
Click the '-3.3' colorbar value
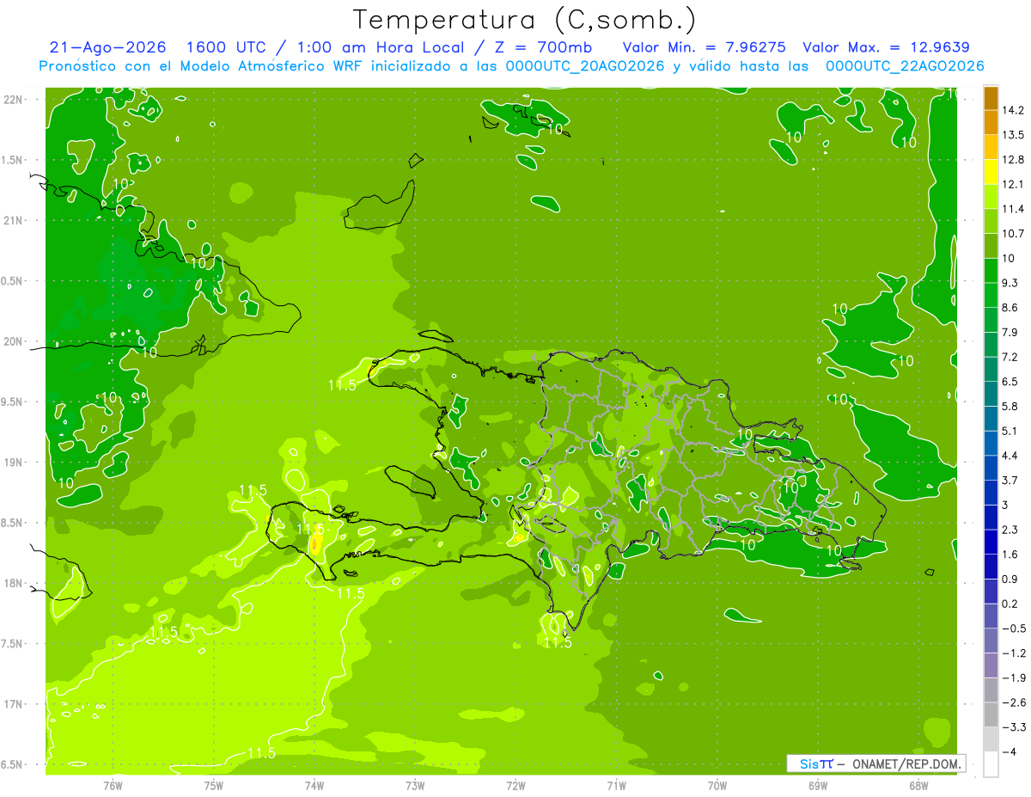point(1014,727)
